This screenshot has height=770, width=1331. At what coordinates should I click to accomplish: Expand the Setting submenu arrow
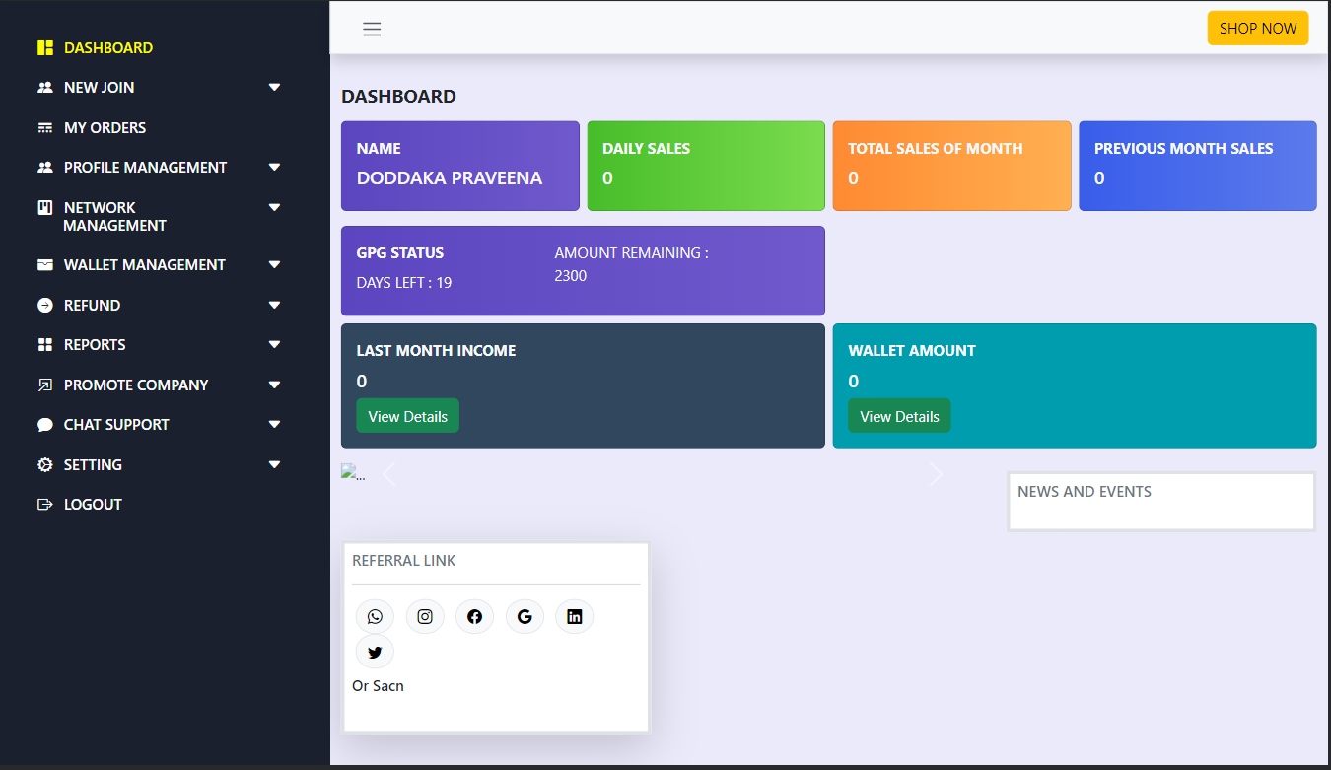click(x=274, y=464)
